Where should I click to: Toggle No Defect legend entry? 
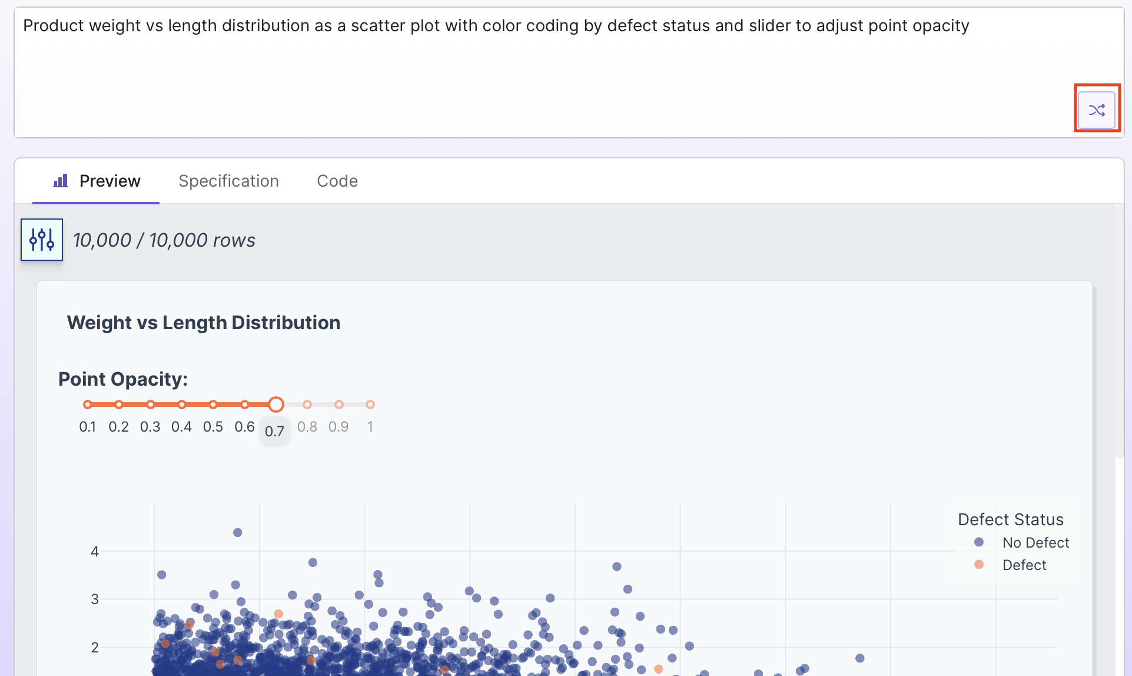(1035, 542)
